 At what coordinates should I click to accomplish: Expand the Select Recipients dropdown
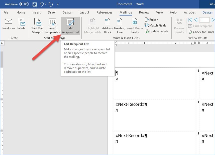52,26
